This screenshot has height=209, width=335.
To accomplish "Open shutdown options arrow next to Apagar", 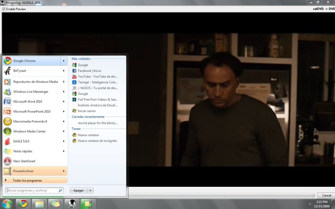I will tap(90, 190).
